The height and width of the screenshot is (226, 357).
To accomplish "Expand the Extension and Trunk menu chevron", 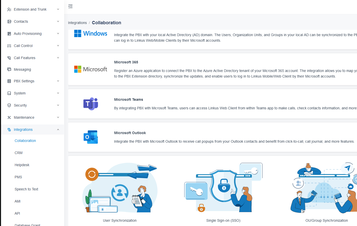I will pyautogui.click(x=58, y=9).
